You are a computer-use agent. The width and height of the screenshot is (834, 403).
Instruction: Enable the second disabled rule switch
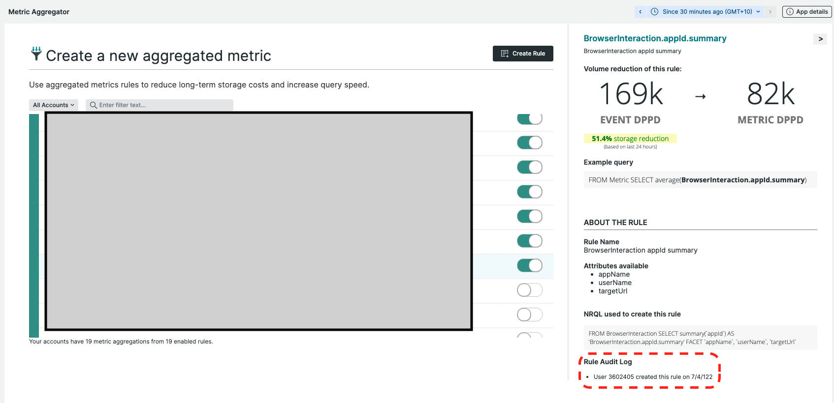pyautogui.click(x=530, y=315)
